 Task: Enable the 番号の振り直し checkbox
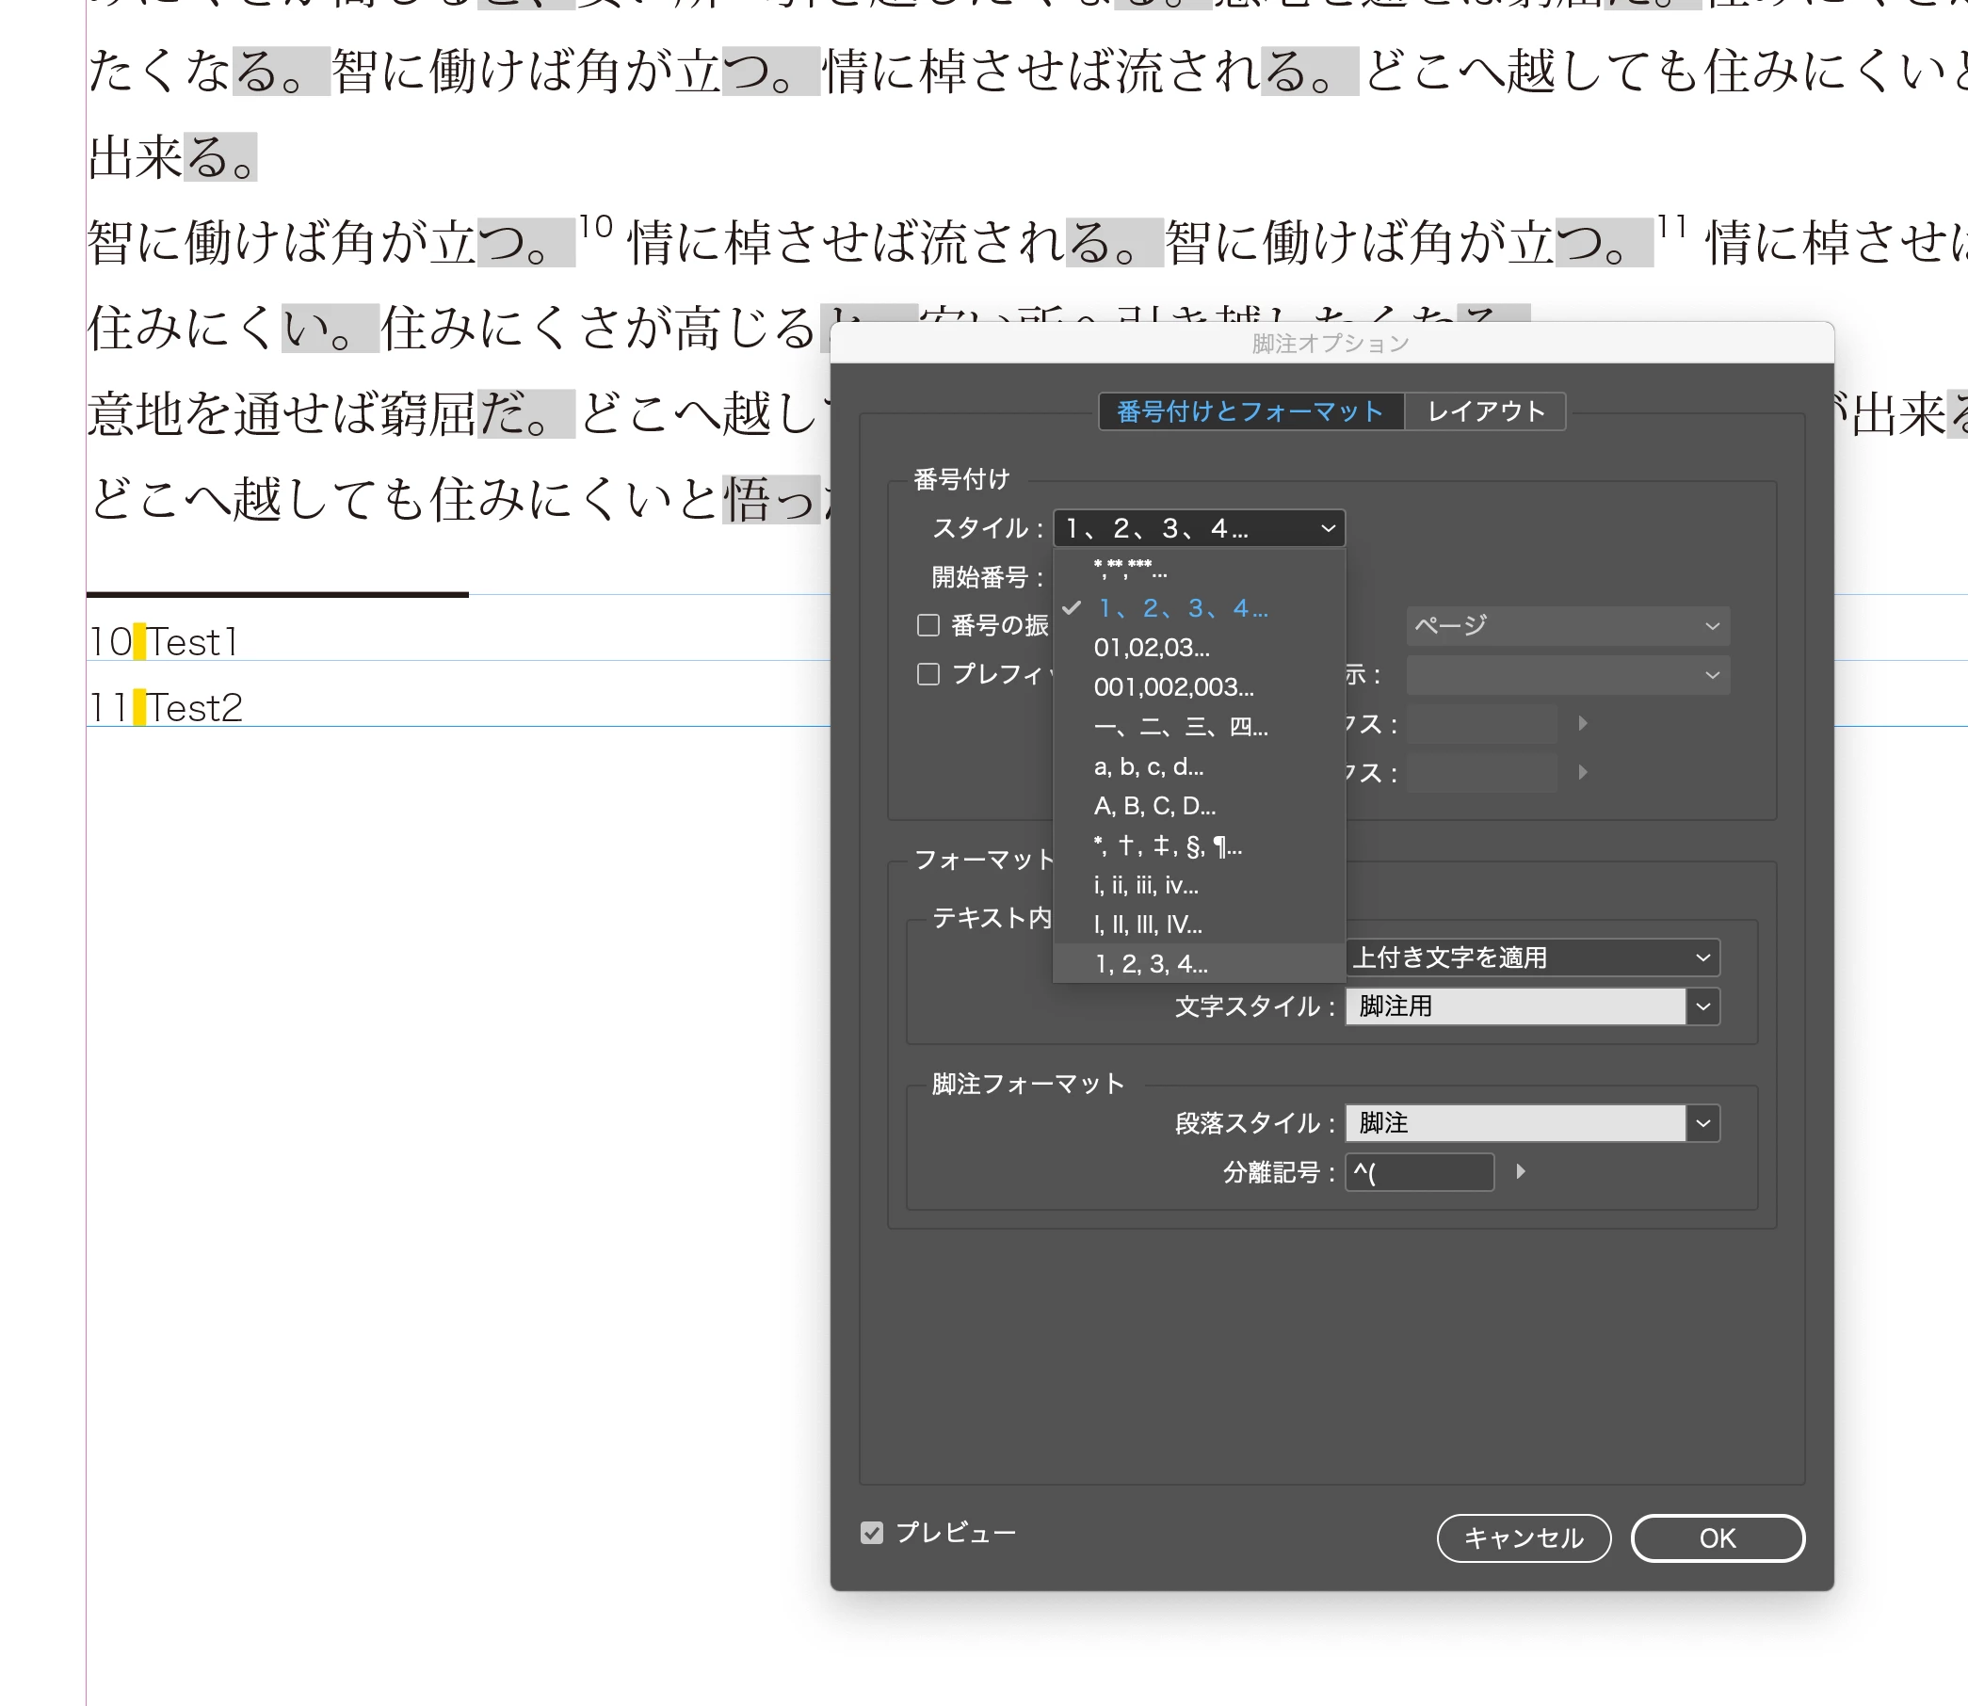coord(928,625)
